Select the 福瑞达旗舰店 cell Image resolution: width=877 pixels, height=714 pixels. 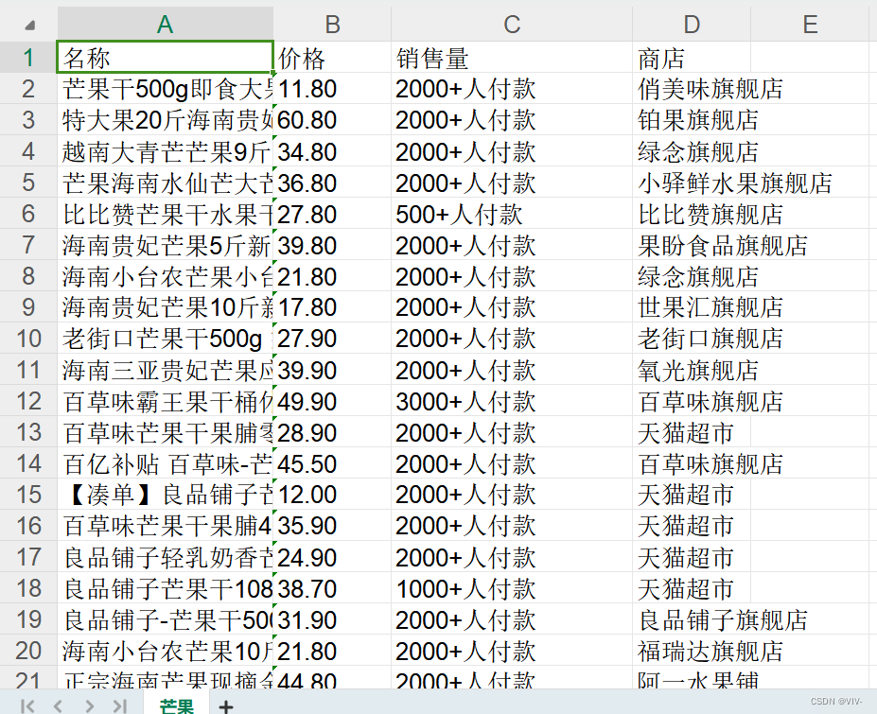692,651
